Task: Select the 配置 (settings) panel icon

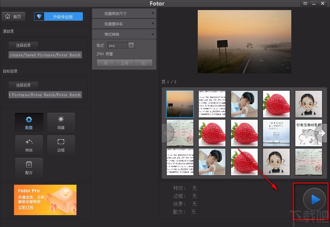Action: 29,122
